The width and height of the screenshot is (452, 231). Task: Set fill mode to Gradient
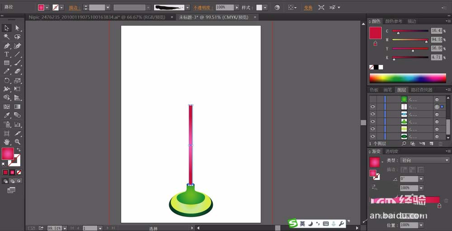click(12, 172)
